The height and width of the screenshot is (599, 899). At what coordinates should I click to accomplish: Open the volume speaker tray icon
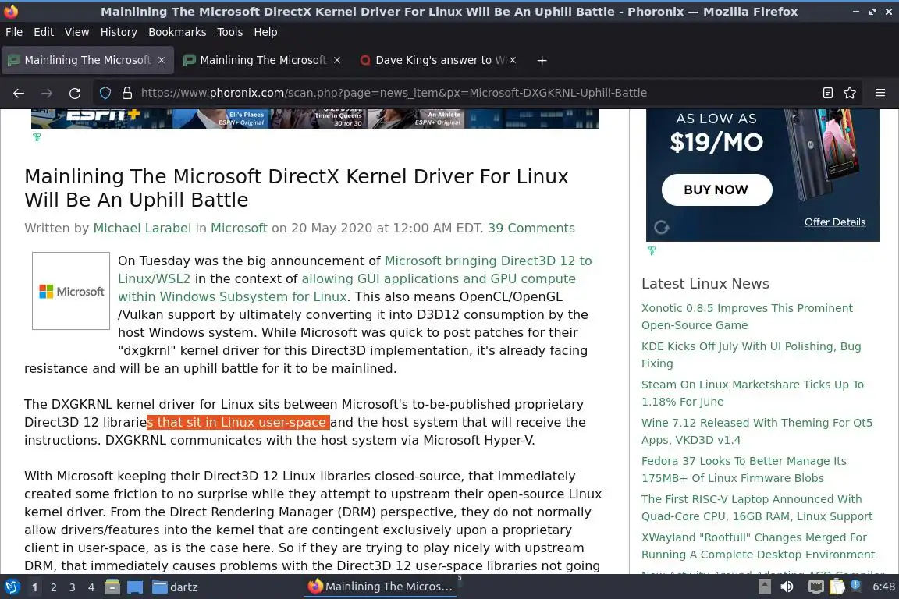[787, 587]
